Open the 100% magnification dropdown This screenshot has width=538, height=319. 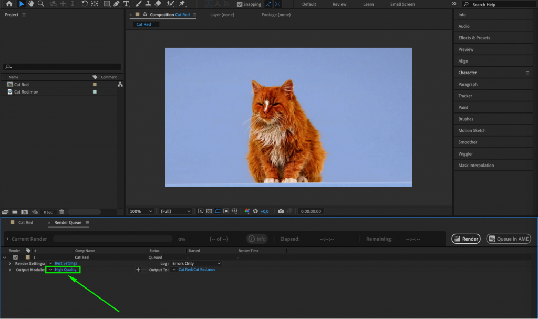pyautogui.click(x=140, y=211)
